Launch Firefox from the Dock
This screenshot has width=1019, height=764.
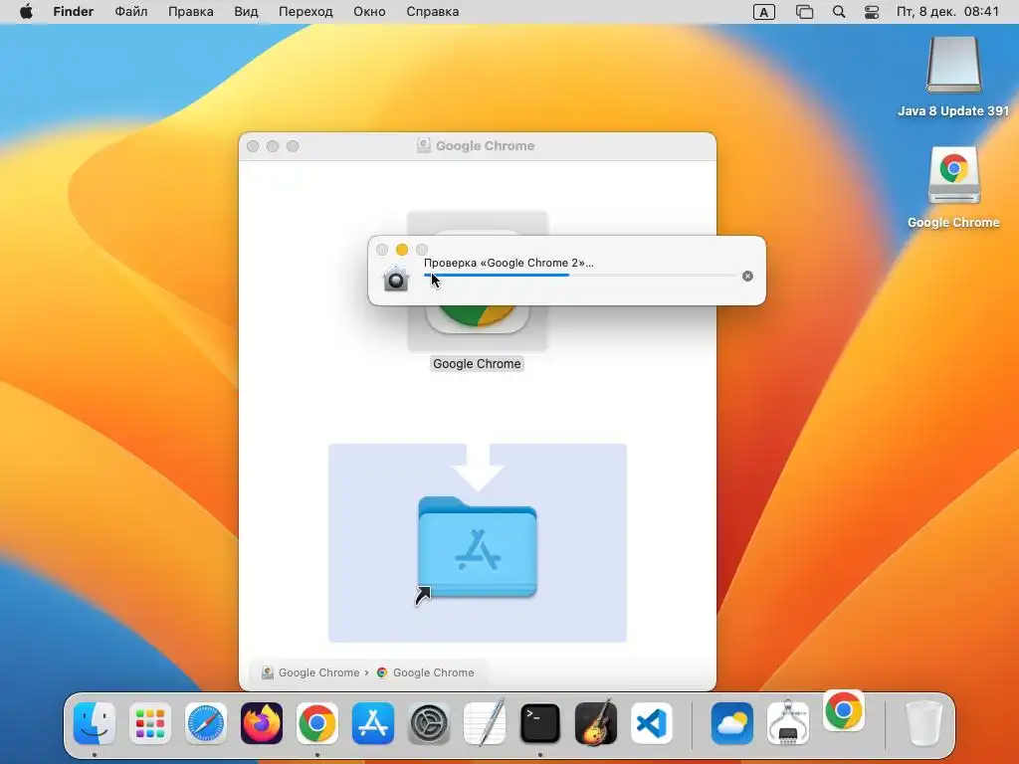[x=262, y=723]
